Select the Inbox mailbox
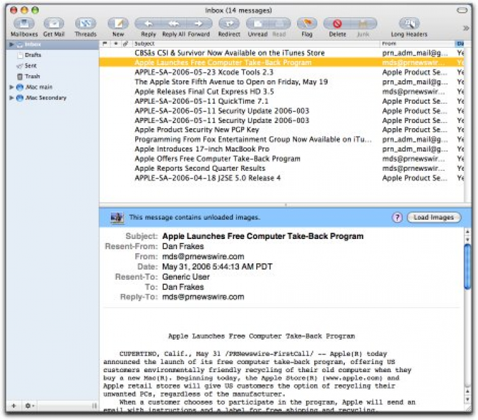 tap(53, 45)
